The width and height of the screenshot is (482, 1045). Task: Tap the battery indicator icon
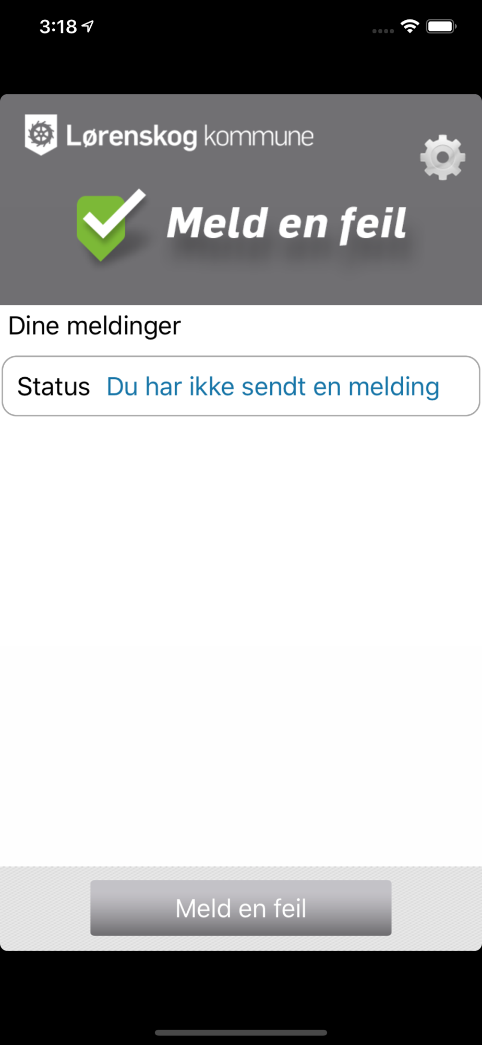tap(441, 26)
